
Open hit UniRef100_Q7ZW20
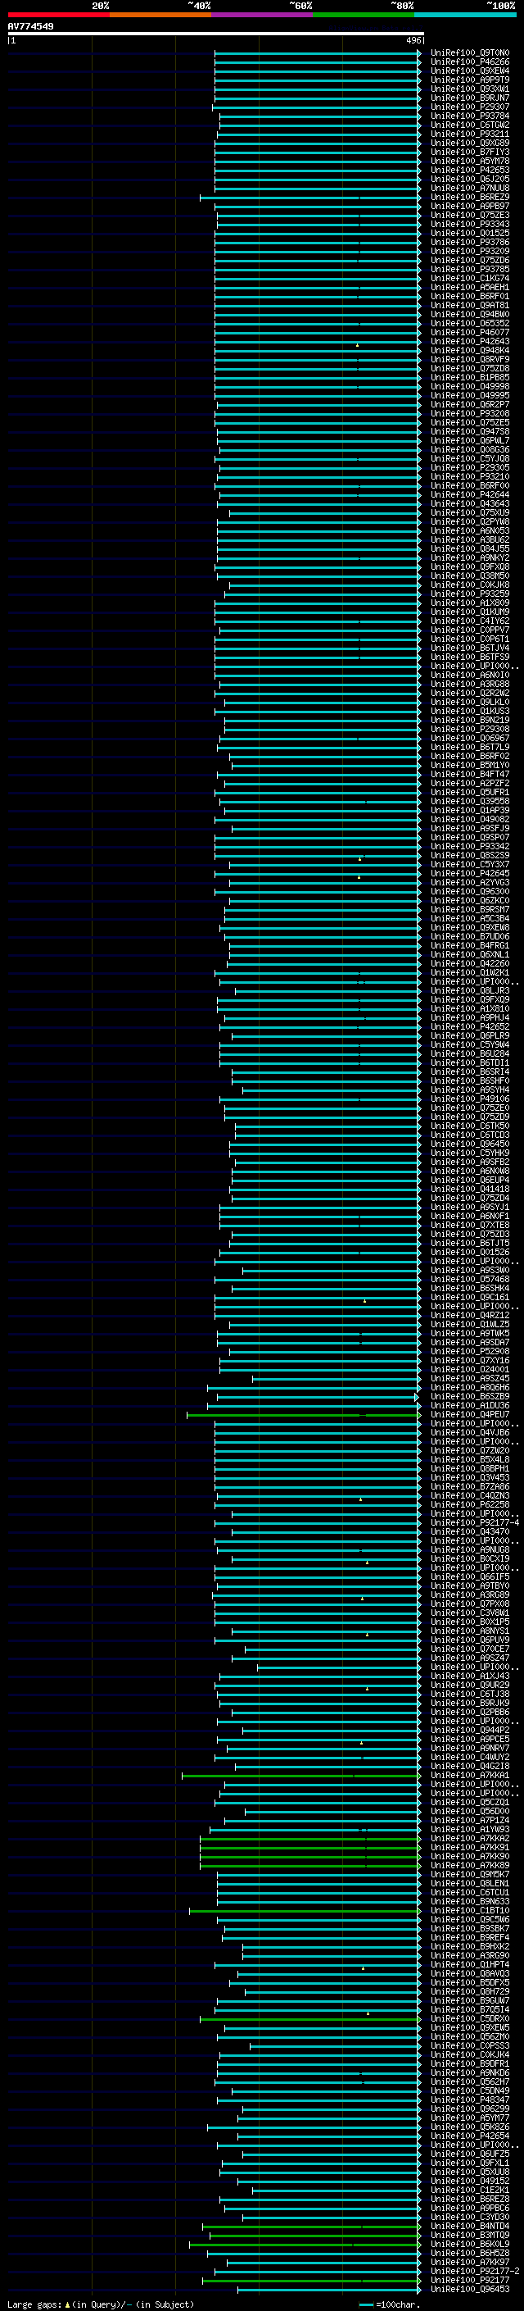coord(469,1451)
